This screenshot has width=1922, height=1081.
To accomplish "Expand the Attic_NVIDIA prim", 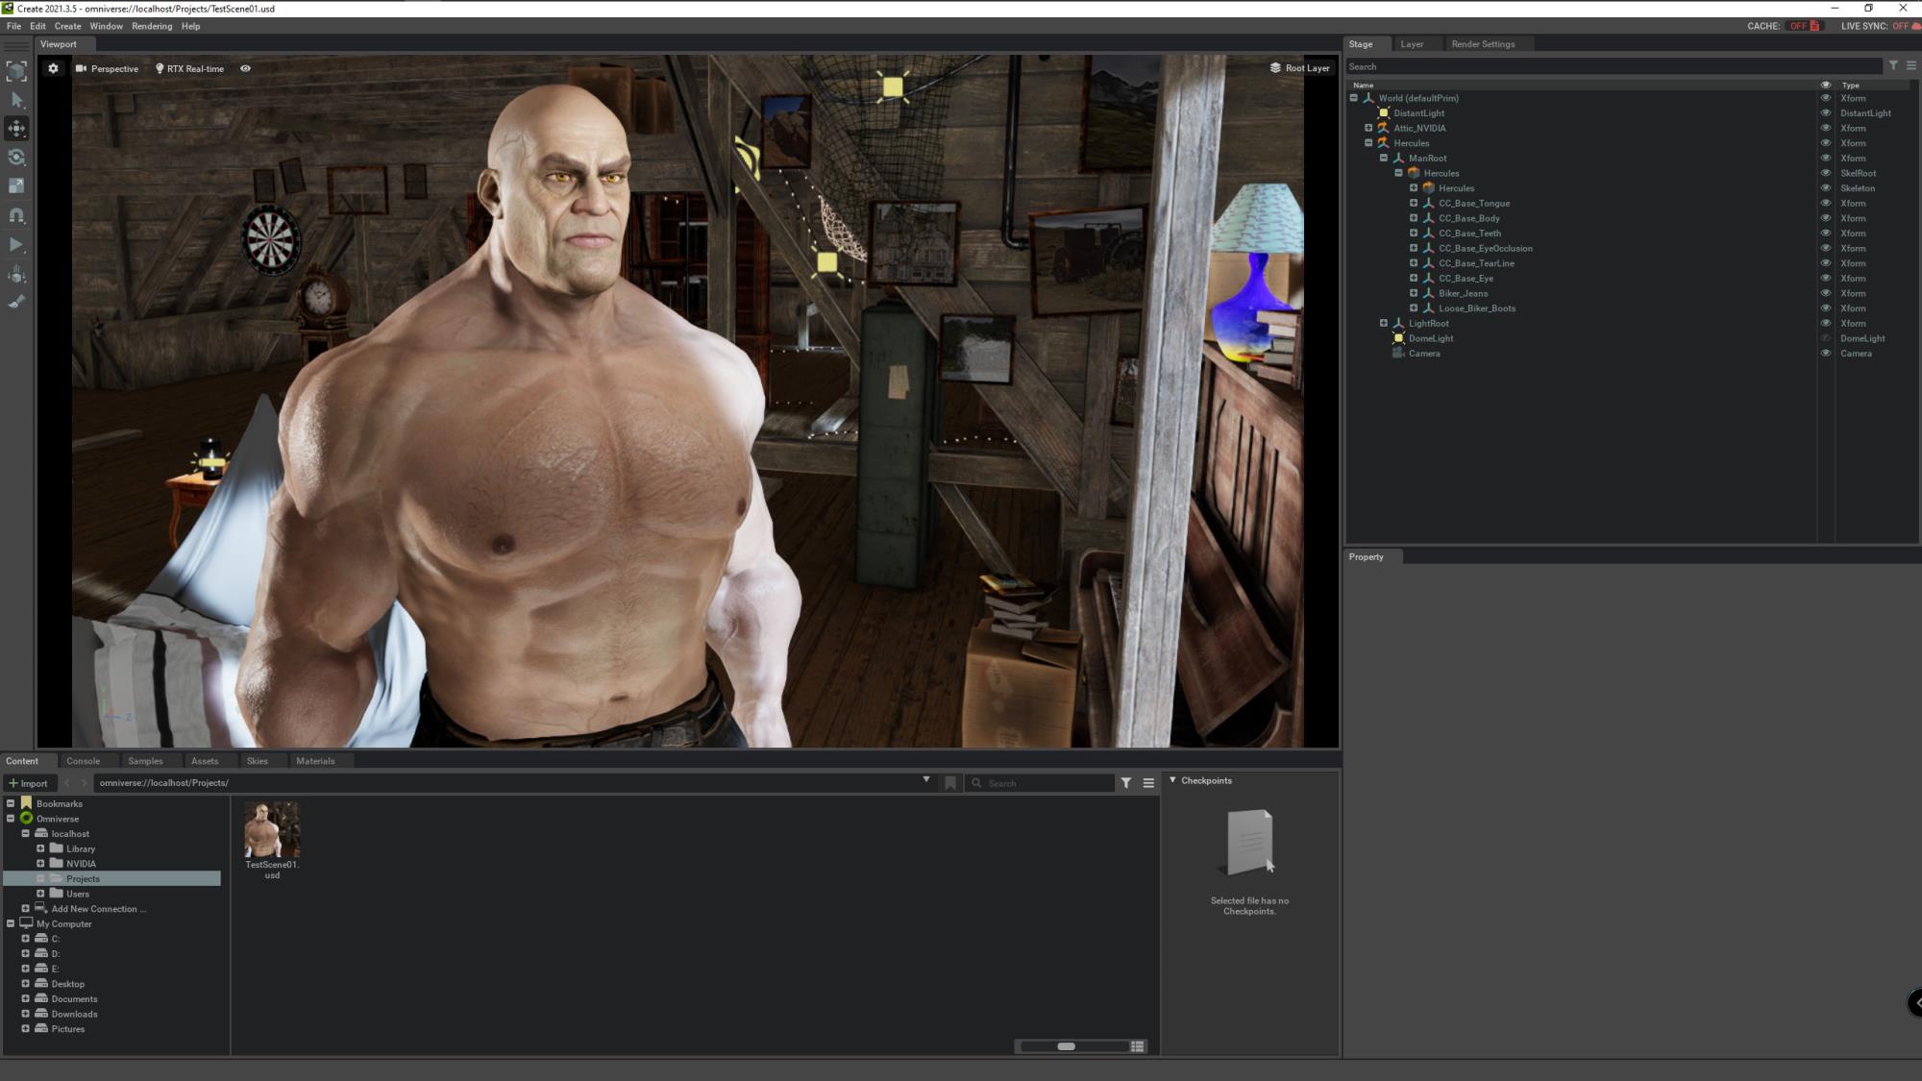I will [1368, 128].
